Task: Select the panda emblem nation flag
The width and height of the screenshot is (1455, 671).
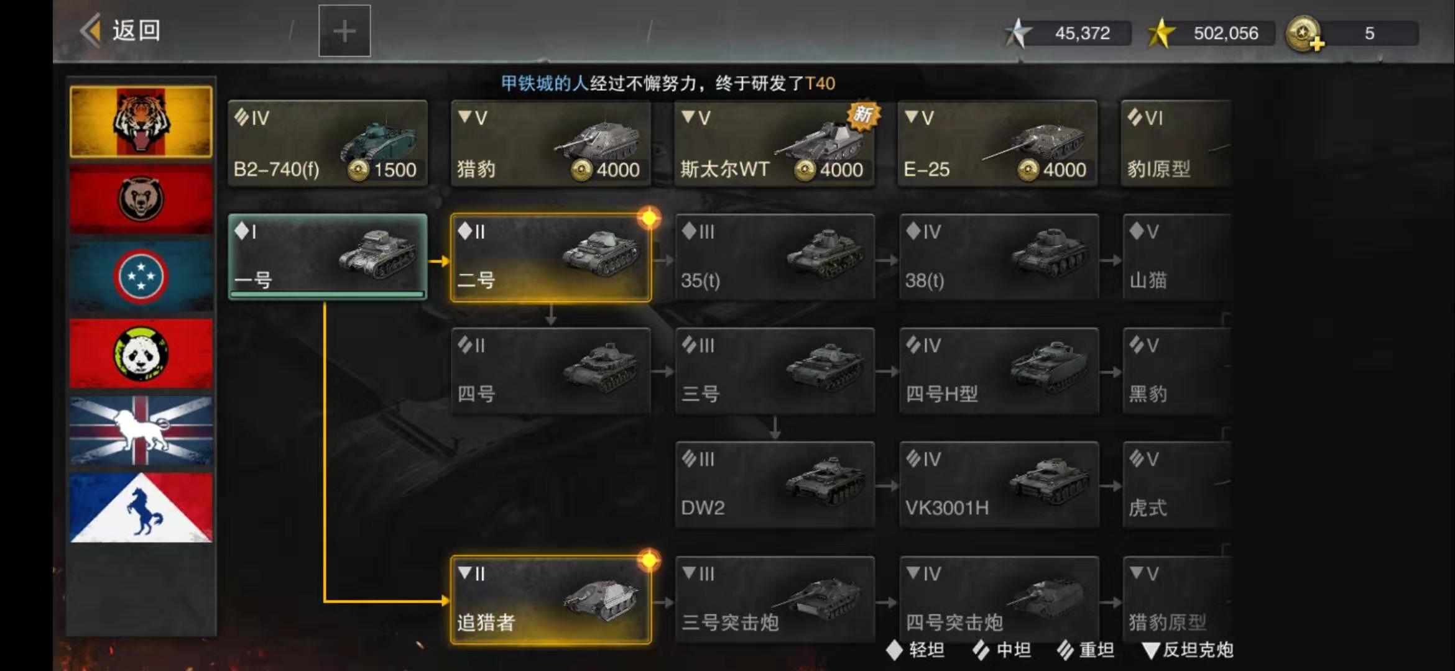Action: (141, 354)
